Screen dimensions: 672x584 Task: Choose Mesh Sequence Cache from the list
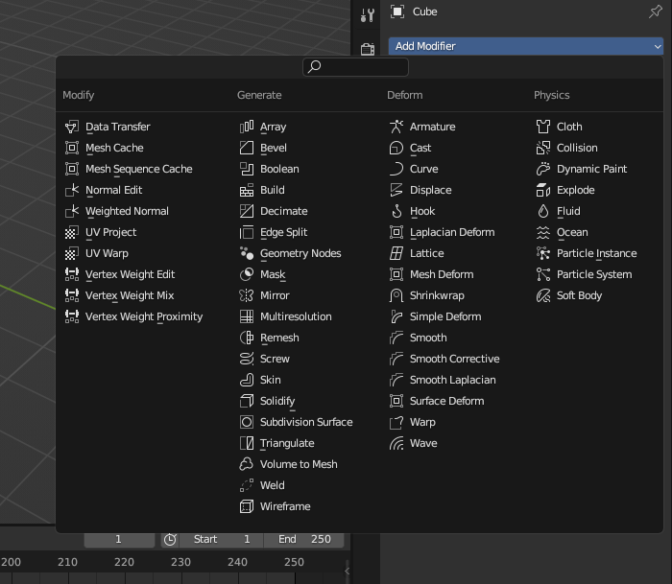[139, 169]
